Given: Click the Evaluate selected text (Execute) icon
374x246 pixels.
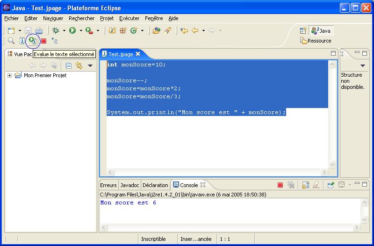Looking at the screenshot, I should click(x=32, y=41).
